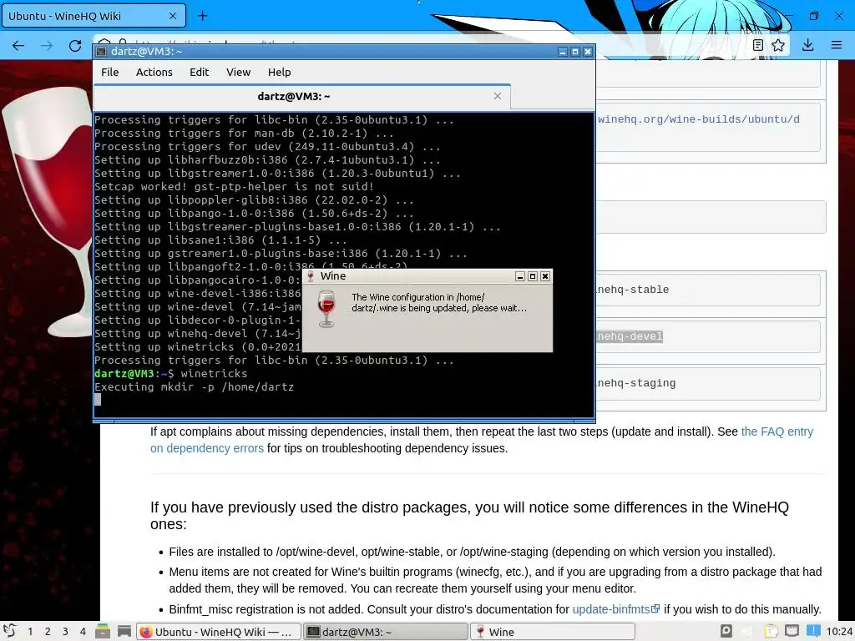Click the network connection tray icon
The image size is (855, 641).
tap(792, 631)
